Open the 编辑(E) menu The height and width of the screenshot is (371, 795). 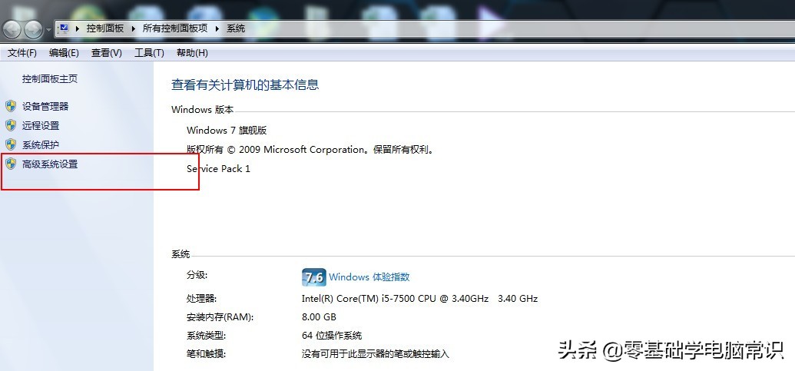(x=64, y=53)
